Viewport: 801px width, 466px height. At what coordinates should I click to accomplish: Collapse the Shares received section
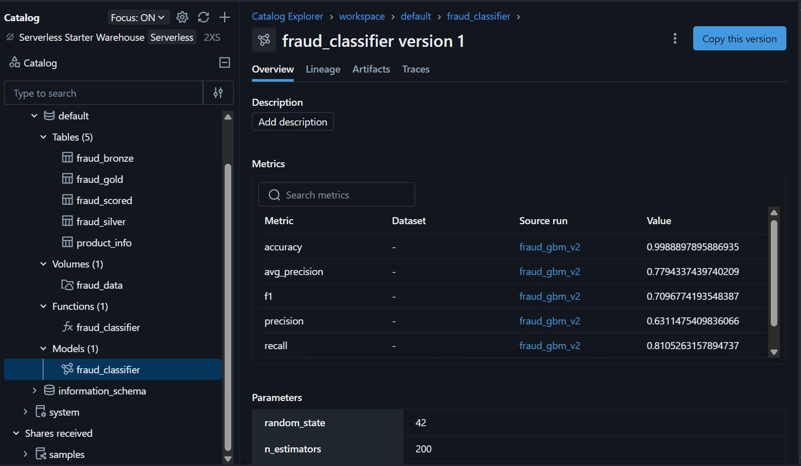coord(16,433)
